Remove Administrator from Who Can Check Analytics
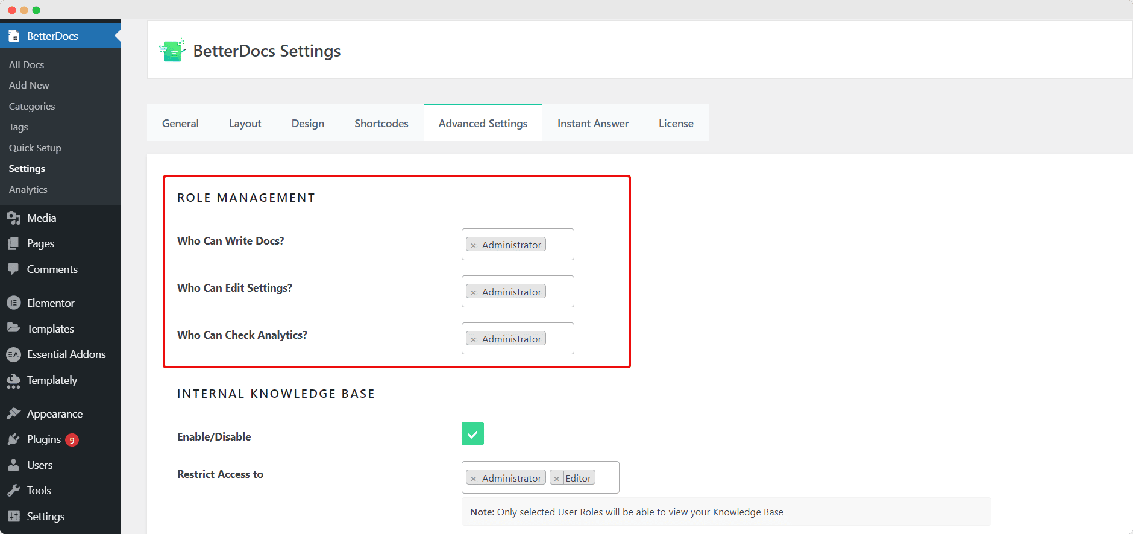The image size is (1133, 534). [x=473, y=339]
